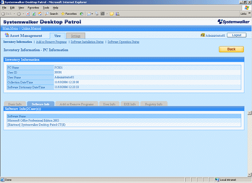Click the Refresh page icon
Viewport: 252px width, 183px height.
[x=34, y=14]
